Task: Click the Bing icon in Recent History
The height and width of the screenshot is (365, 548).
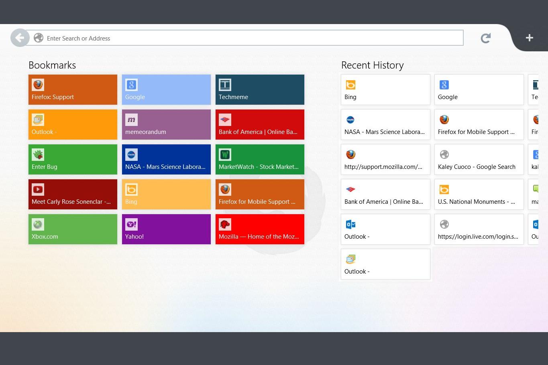Action: point(350,85)
